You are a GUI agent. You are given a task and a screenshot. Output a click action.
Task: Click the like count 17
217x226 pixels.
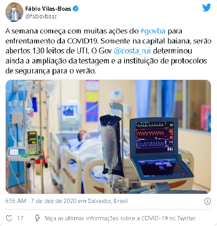click(x=20, y=218)
